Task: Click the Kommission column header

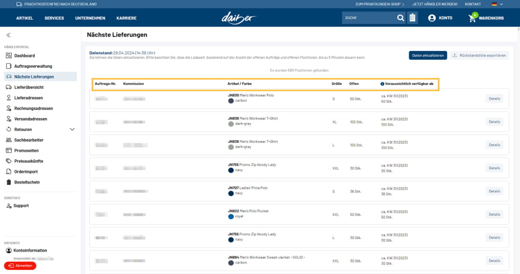Action: (133, 84)
